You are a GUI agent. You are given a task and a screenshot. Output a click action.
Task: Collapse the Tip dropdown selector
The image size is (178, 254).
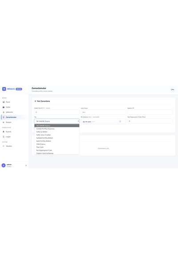57,121
